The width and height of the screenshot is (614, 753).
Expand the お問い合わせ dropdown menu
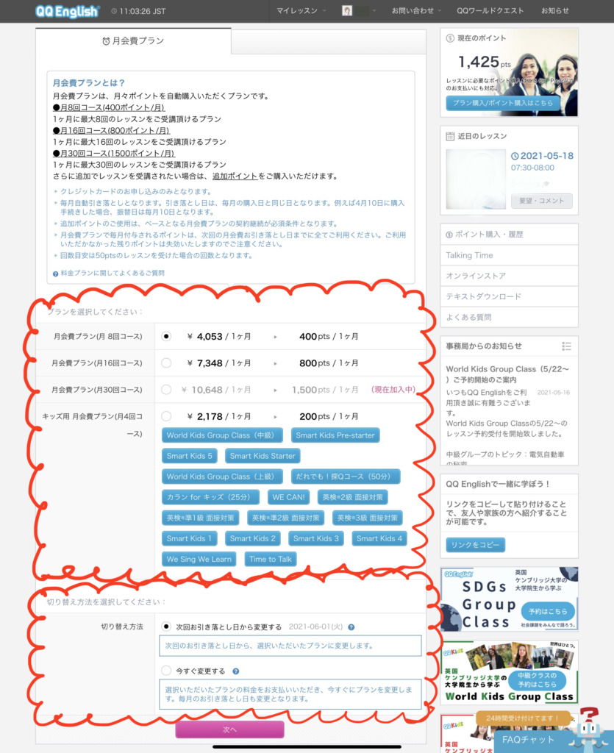tap(416, 10)
